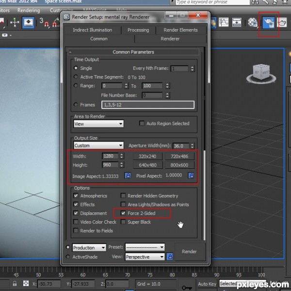Select the ActiveShade render mode
The height and width of the screenshot is (291, 291).
tap(68, 257)
